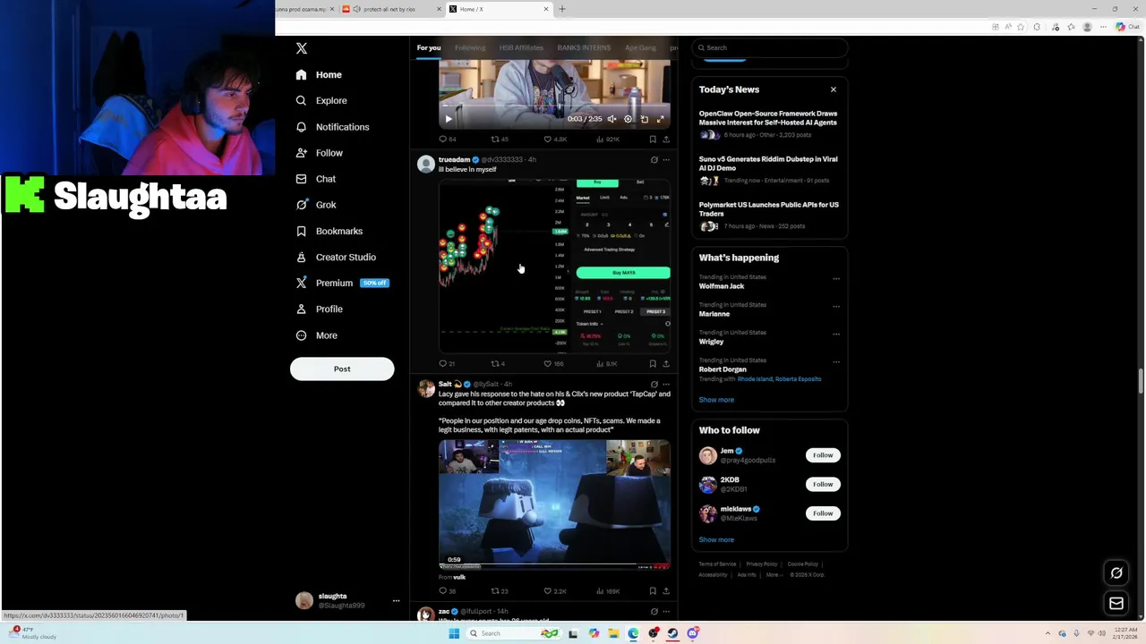Like trueadam's post with 166 likes

point(554,364)
